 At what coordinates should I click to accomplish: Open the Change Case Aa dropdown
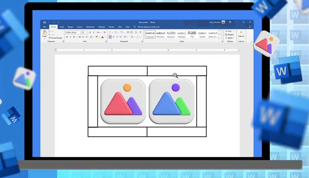click(98, 32)
